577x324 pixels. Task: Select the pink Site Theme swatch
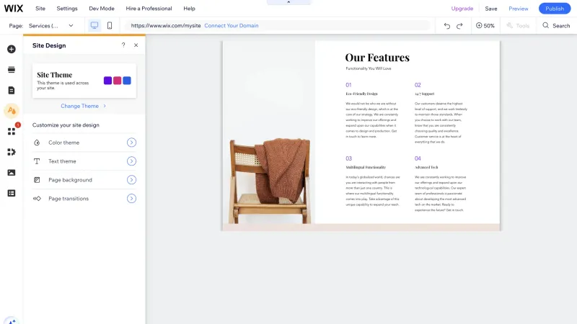[118, 81]
